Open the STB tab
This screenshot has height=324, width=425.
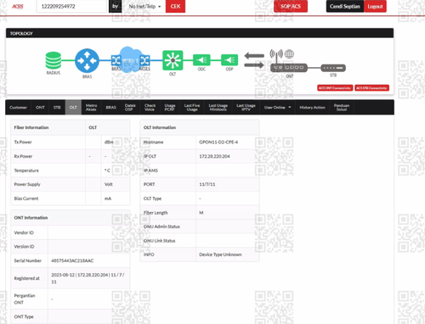[57, 108]
